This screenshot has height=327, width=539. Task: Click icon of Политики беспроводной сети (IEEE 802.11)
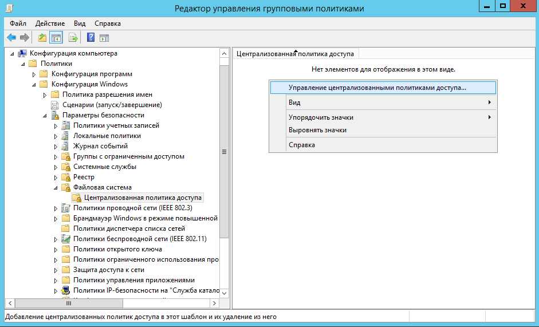tap(66, 239)
